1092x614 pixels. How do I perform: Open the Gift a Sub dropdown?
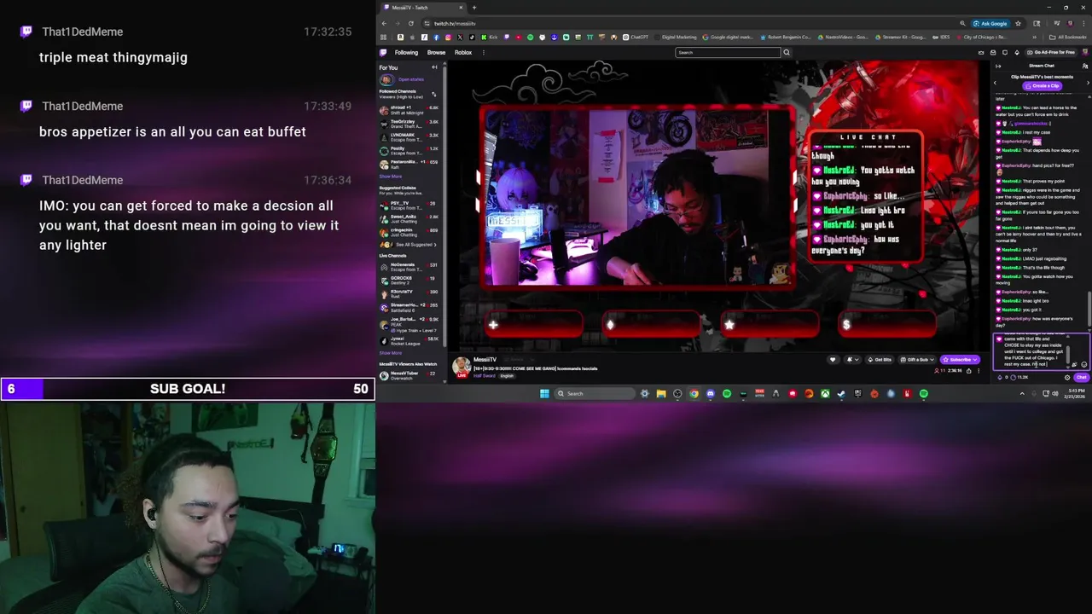pos(918,360)
